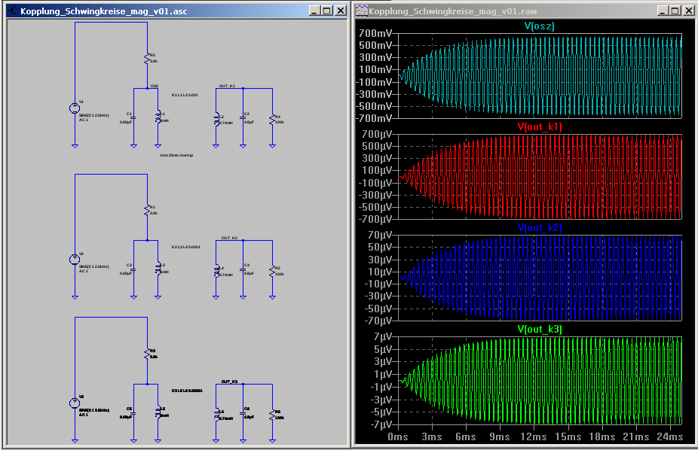
Task: Select capacitor C1 in the first circuit
Action: pos(133,117)
